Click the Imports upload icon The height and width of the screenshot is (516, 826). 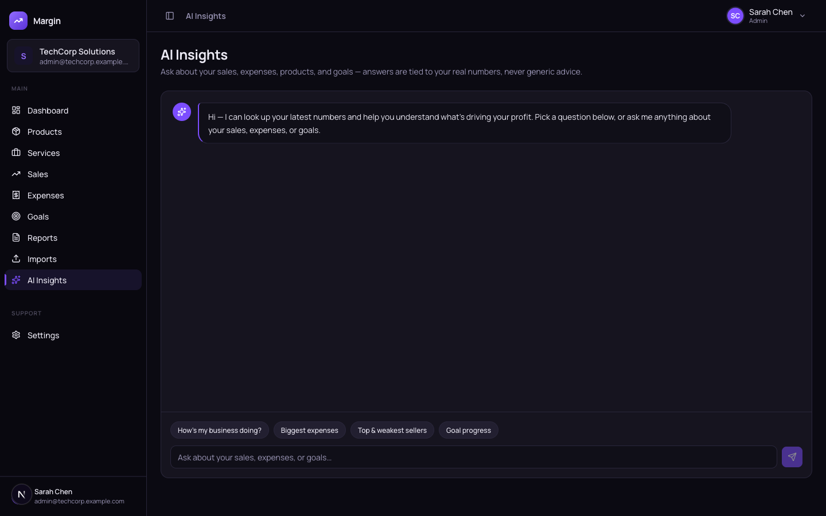(x=16, y=259)
